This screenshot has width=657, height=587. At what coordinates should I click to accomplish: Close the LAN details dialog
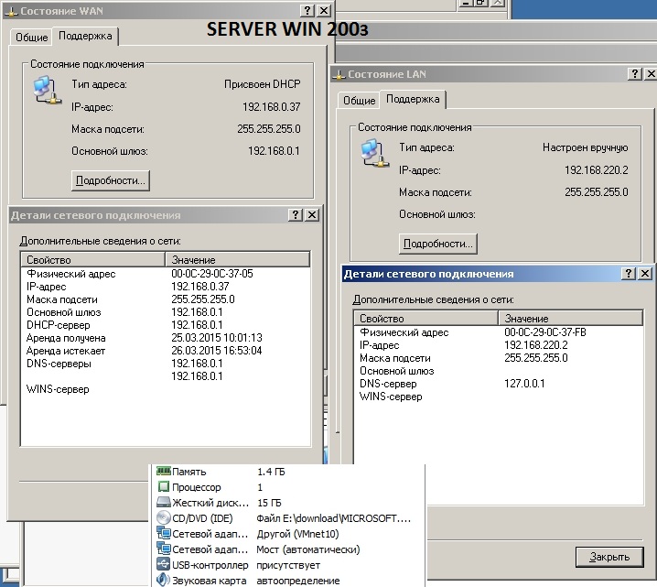[645, 274]
